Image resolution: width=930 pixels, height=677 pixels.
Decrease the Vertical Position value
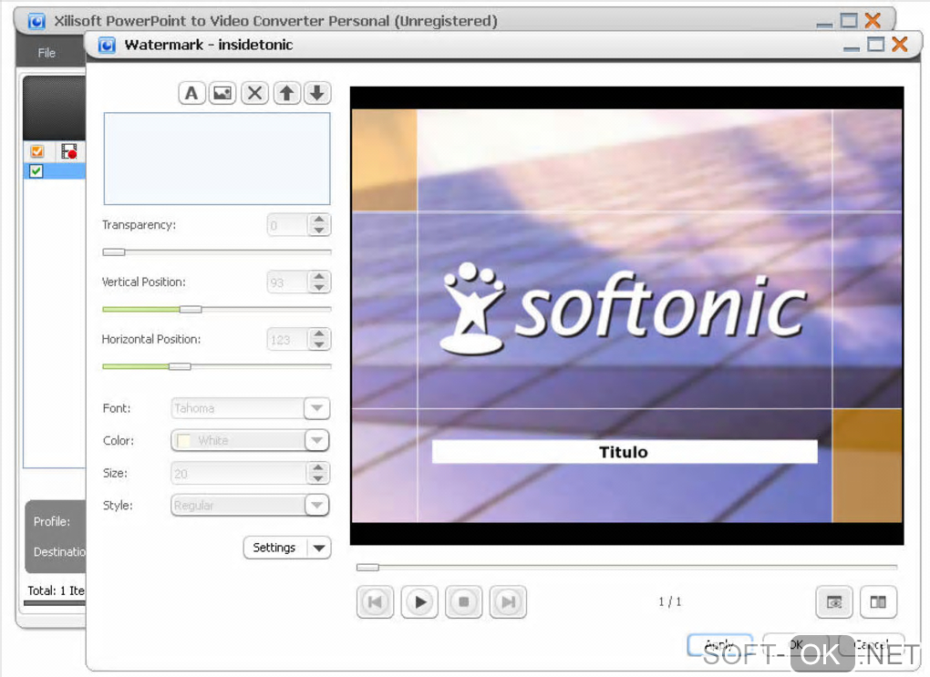click(x=319, y=288)
